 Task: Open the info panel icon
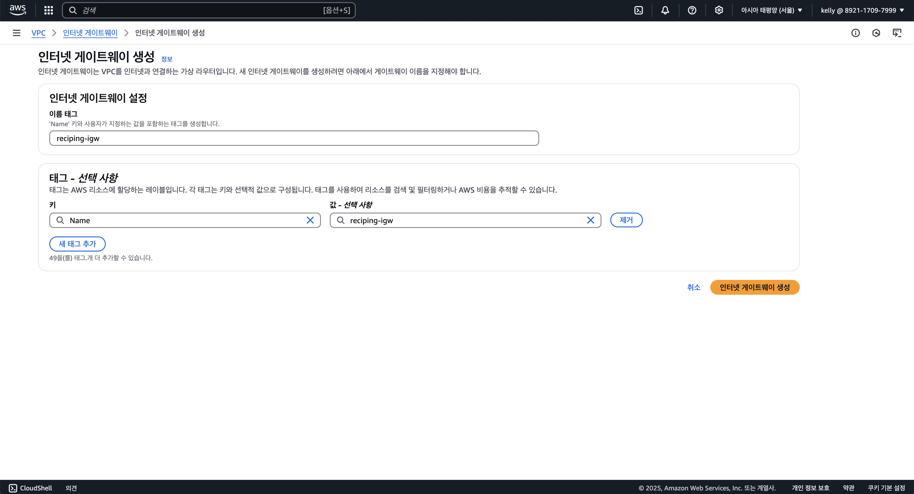coord(855,33)
